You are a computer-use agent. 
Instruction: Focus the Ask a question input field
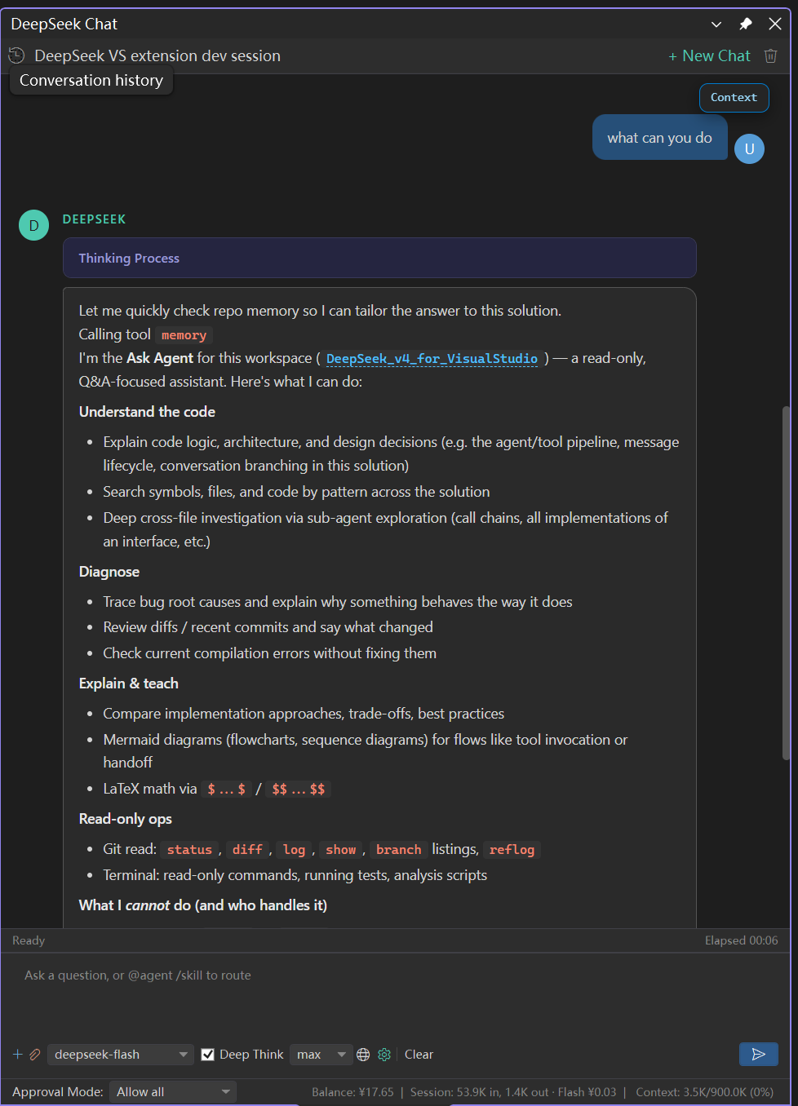[395, 995]
